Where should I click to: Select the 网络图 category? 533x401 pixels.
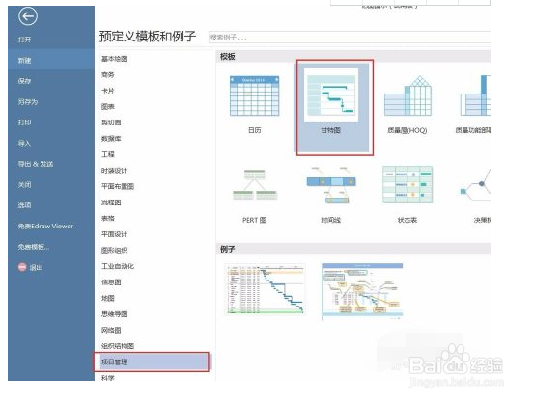111,330
